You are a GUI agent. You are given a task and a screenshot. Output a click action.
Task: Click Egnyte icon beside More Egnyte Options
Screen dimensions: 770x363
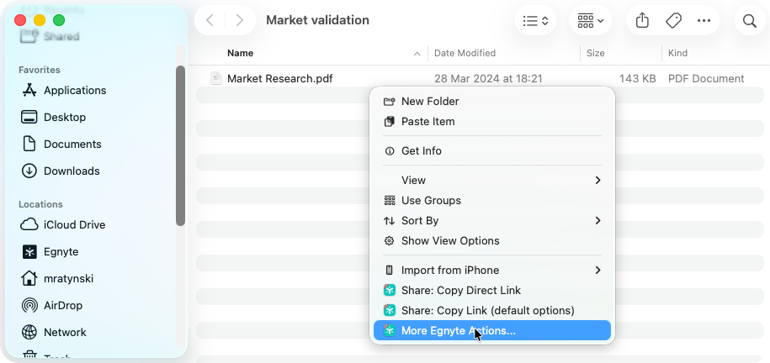click(x=390, y=330)
